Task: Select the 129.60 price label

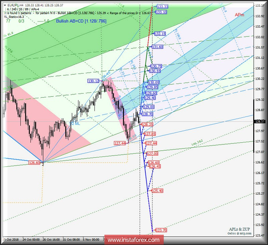Action: coord(151,93)
